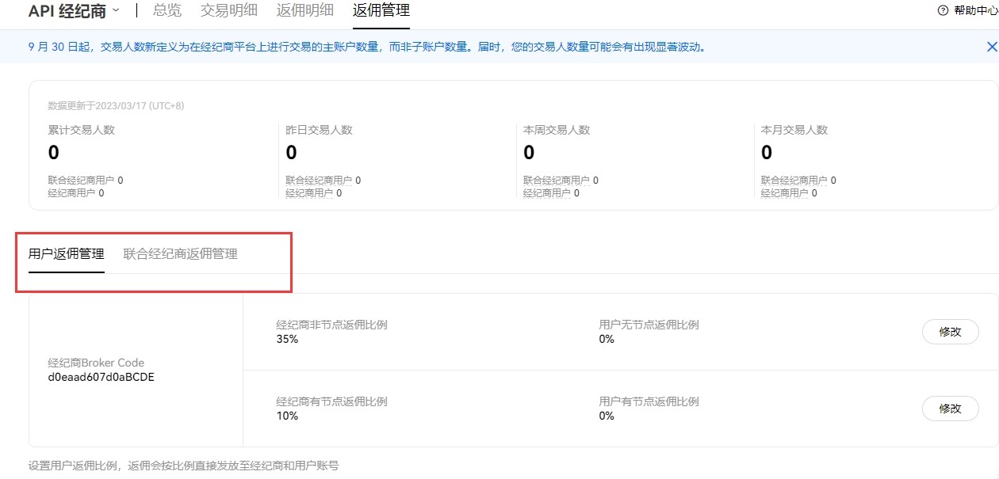
Task: Go to the 返佣明细 tab
Action: coord(305,10)
